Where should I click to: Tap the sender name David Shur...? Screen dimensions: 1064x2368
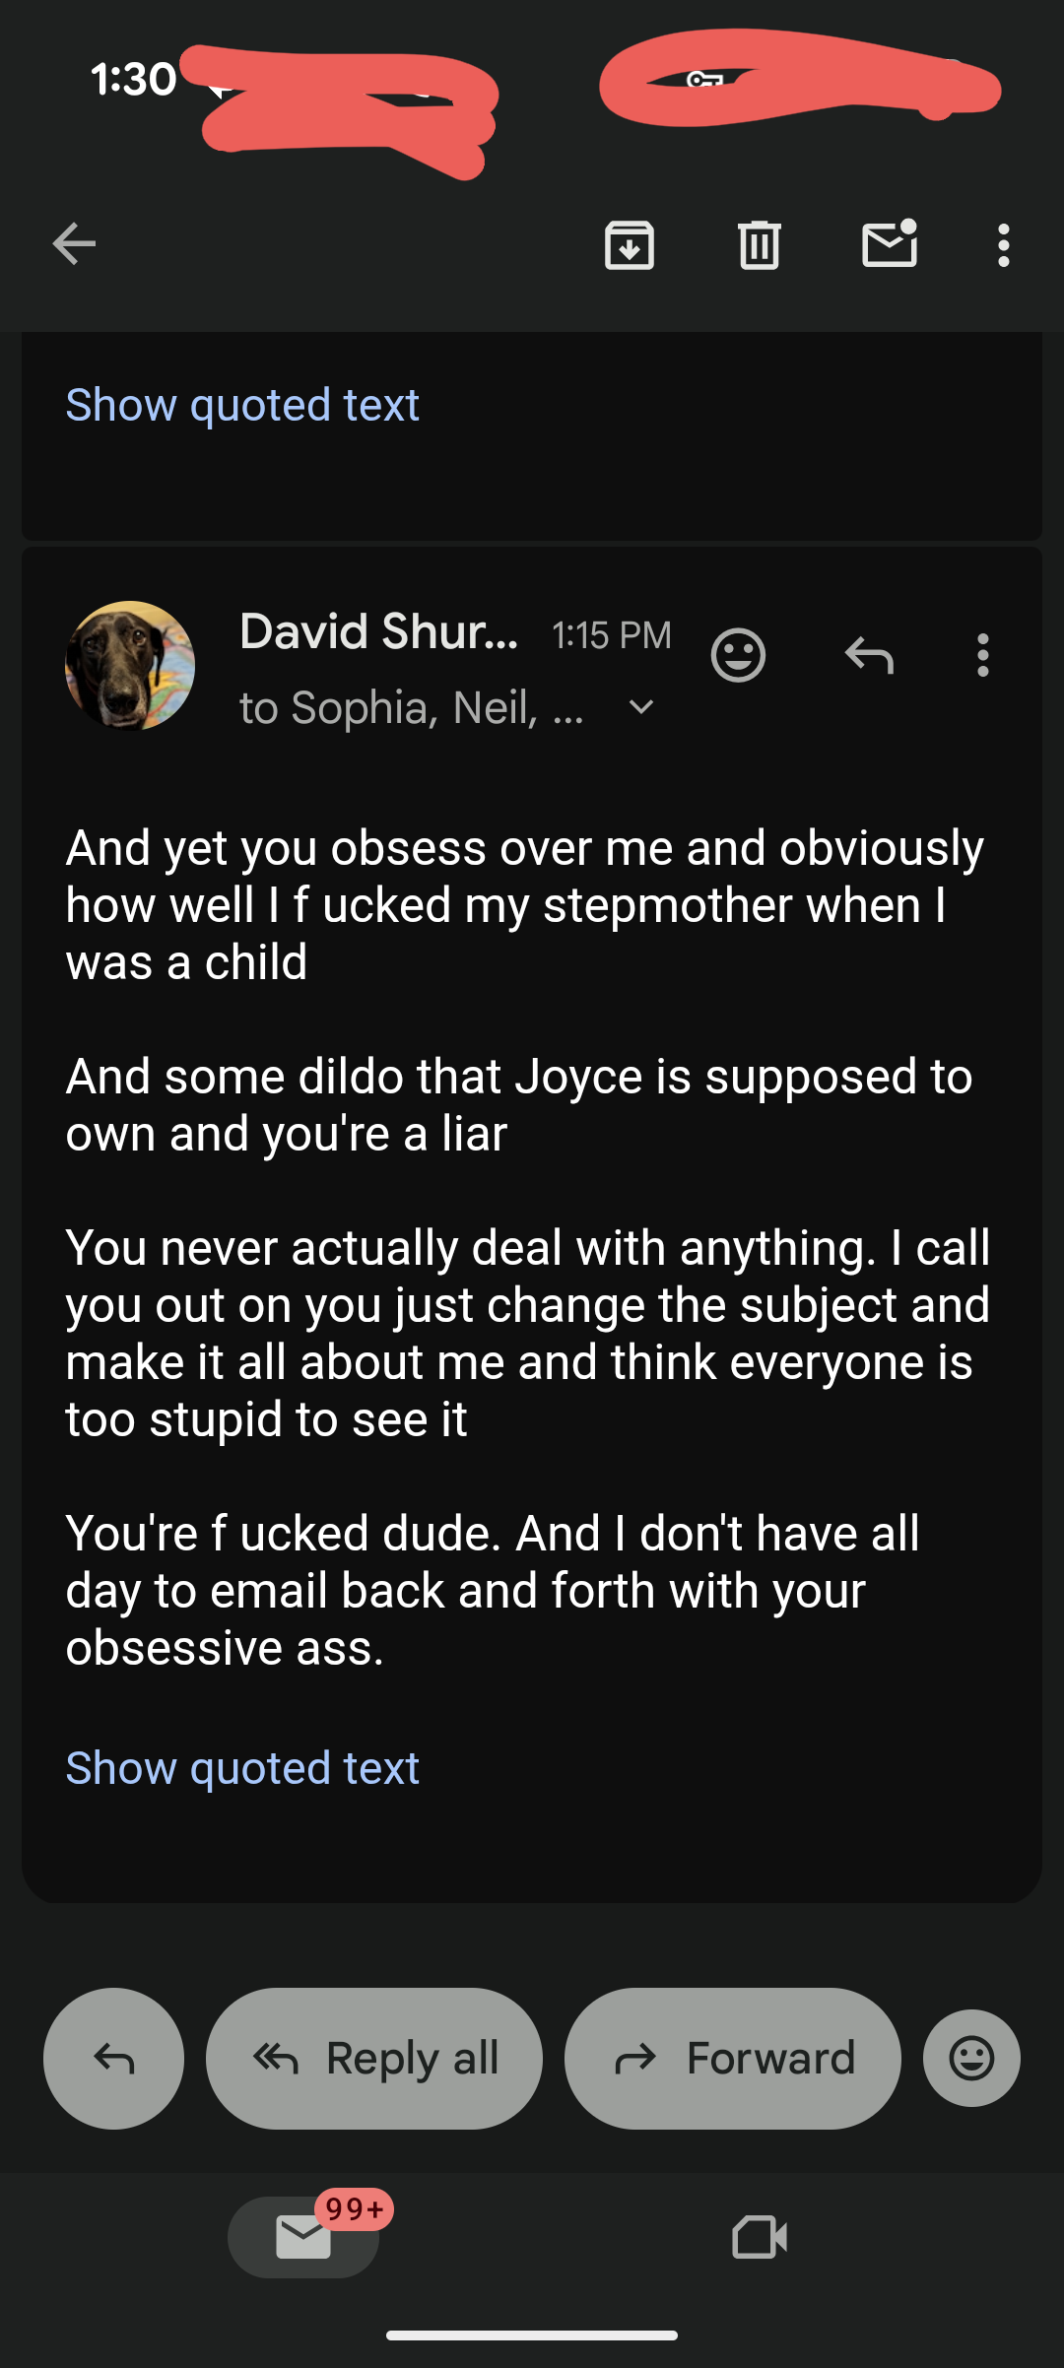378,631
